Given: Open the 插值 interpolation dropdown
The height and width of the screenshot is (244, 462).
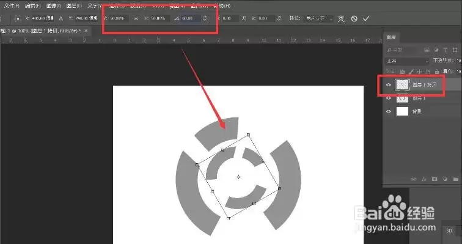Looking at the screenshot, I should (x=319, y=18).
